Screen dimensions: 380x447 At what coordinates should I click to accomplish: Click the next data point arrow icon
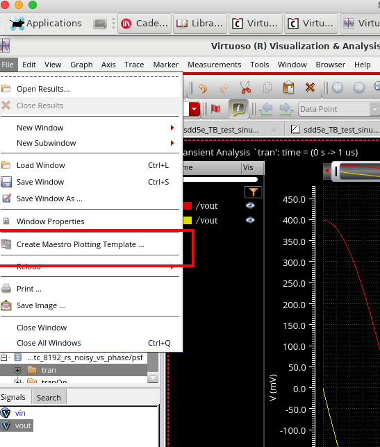[286, 109]
